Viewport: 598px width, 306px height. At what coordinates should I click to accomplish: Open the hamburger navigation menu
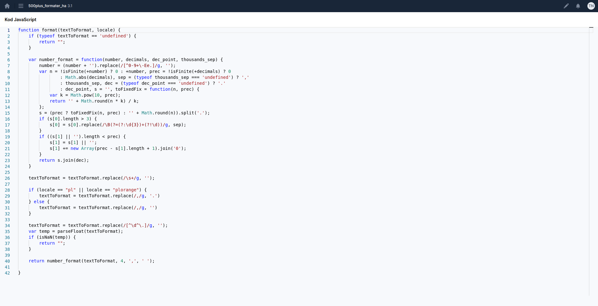(x=21, y=6)
